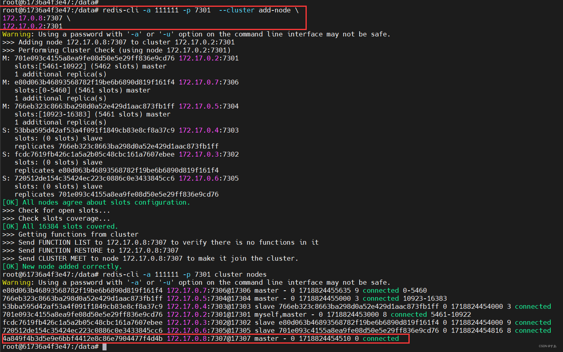563x352 pixels.
Task: Click the '>>> Check for open slots...' line
Action: 56,211
